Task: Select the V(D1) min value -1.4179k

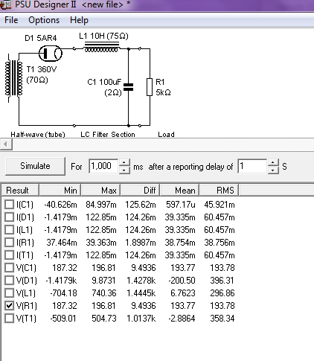Action: click(x=61, y=281)
